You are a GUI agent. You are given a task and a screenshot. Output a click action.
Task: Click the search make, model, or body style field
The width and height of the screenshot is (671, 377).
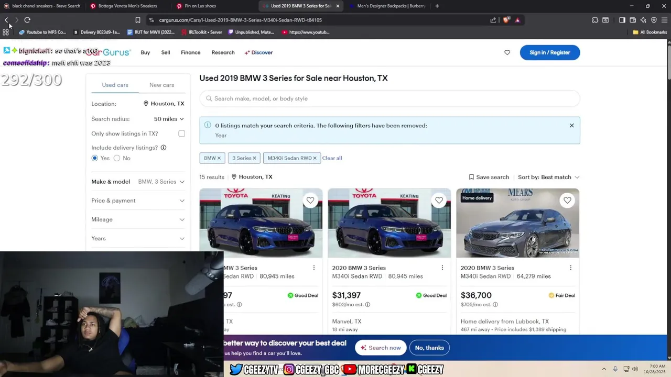coord(389,98)
